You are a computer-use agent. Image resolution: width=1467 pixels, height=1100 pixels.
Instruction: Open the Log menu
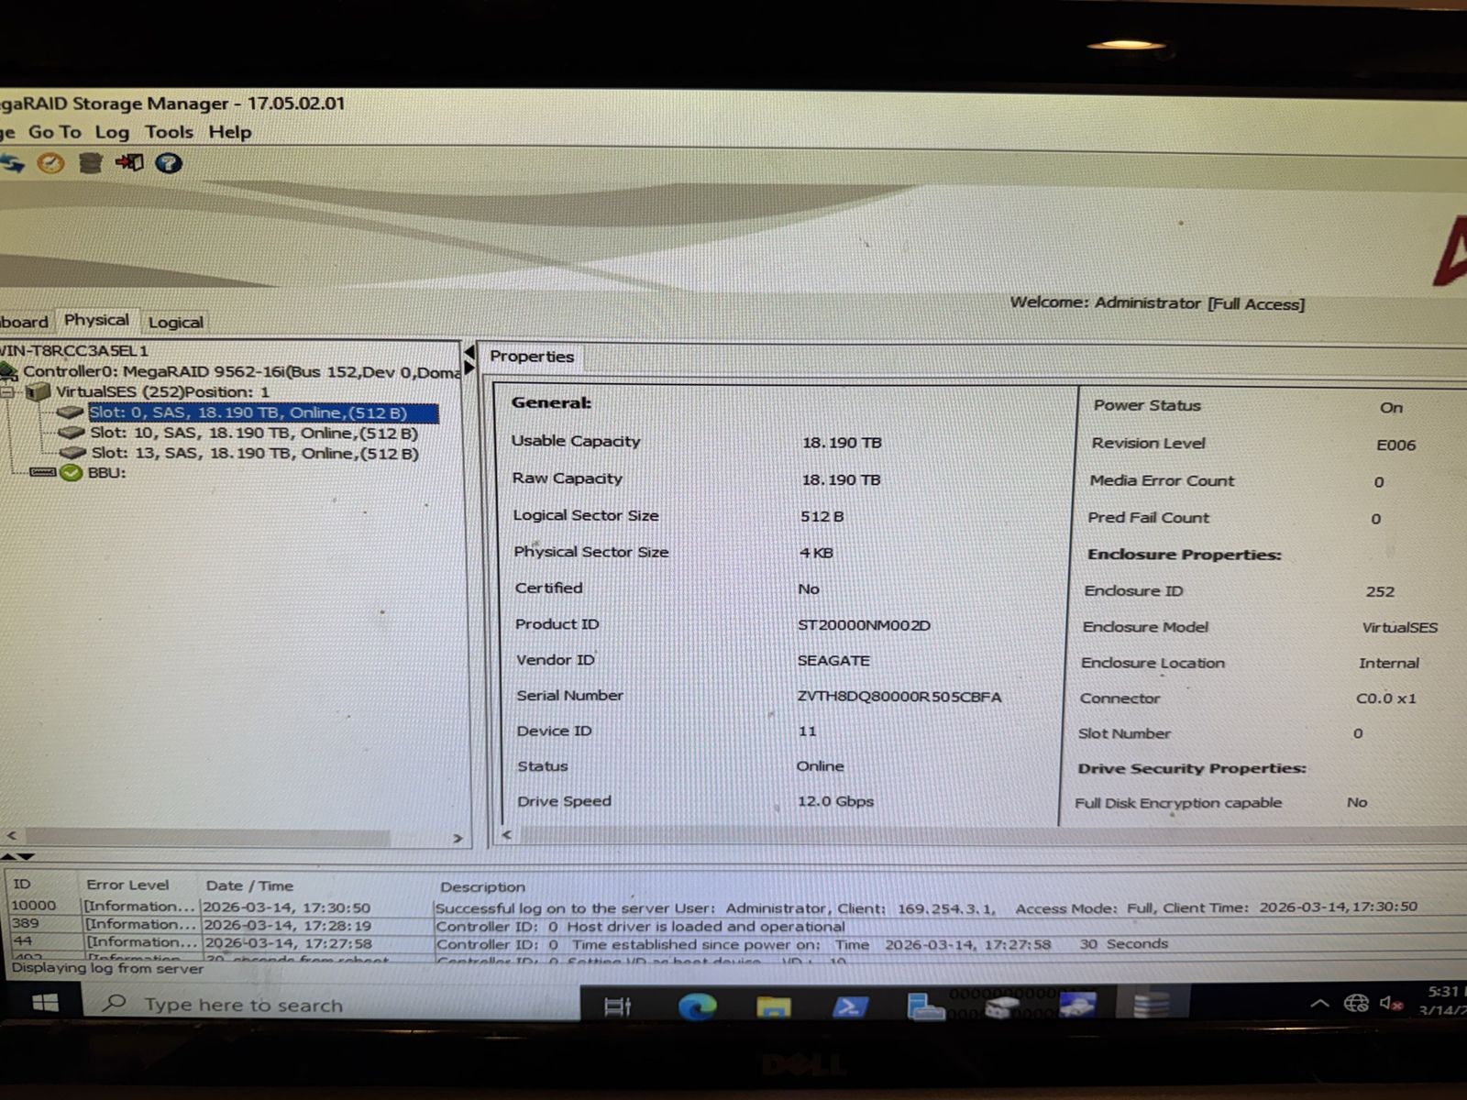click(112, 132)
